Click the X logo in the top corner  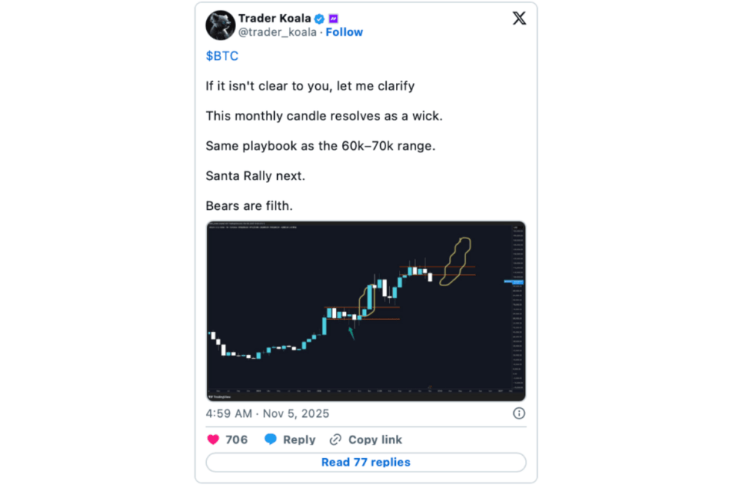point(519,18)
